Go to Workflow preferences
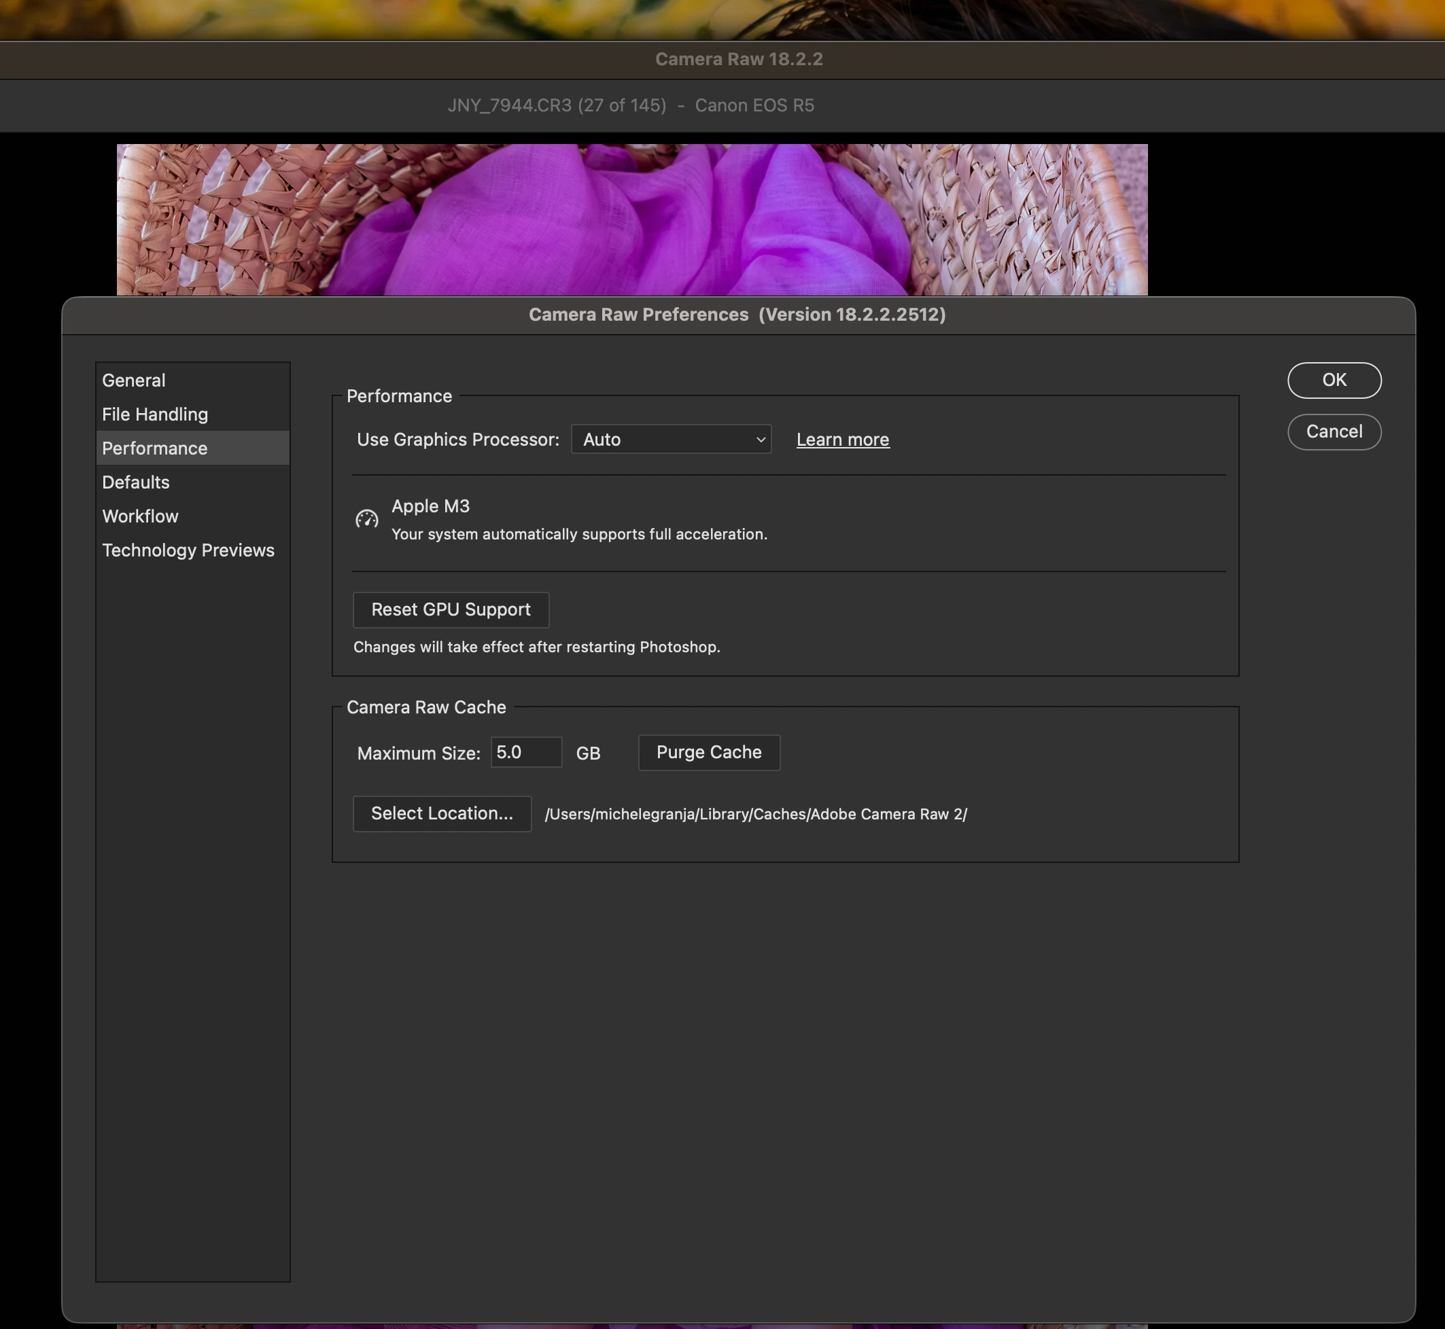The height and width of the screenshot is (1329, 1445). pos(140,516)
